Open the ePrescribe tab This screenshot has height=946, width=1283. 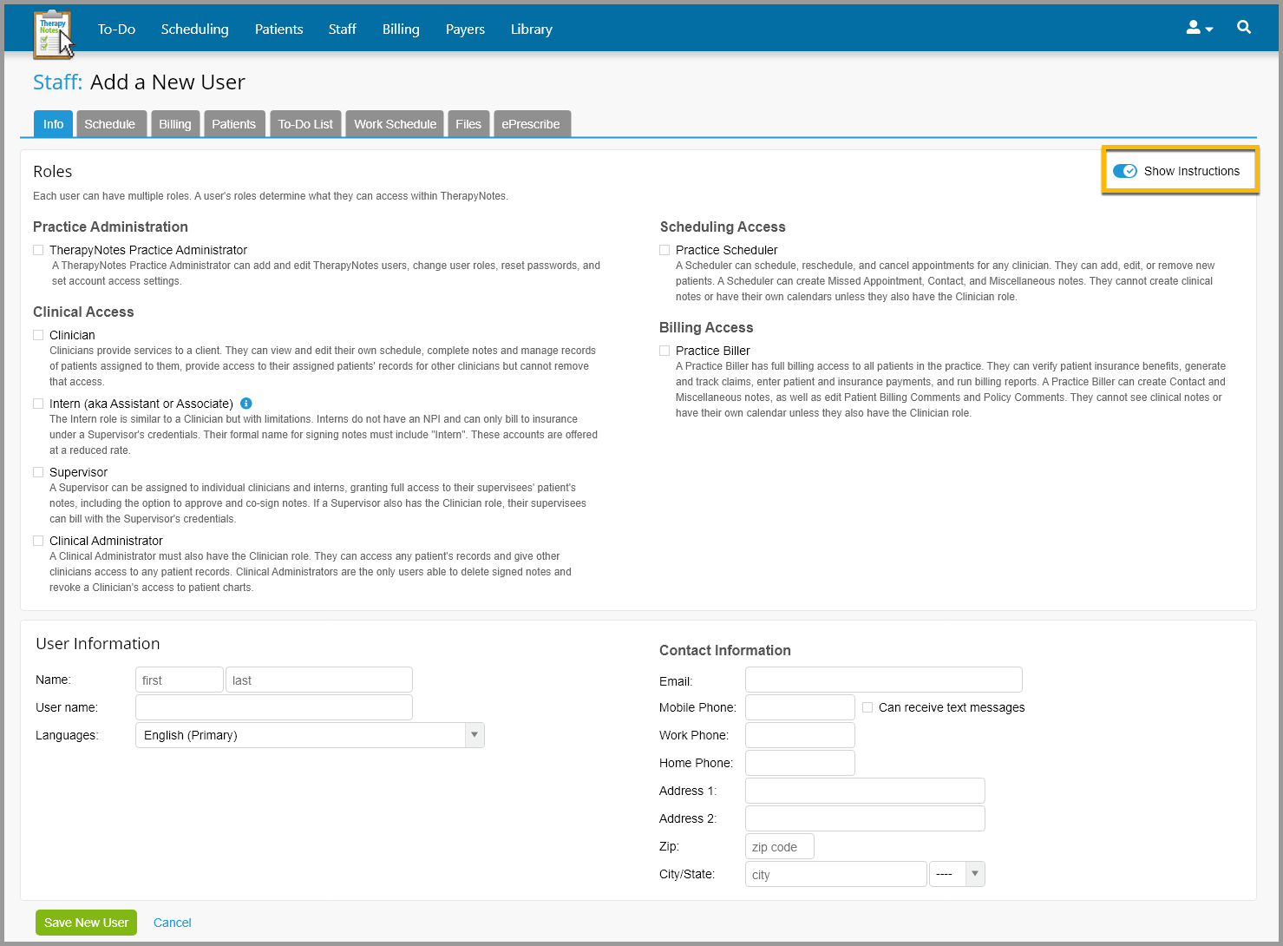(532, 123)
